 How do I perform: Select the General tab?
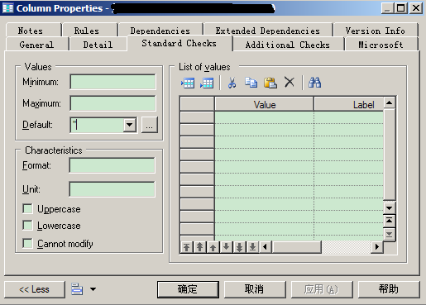pos(36,45)
